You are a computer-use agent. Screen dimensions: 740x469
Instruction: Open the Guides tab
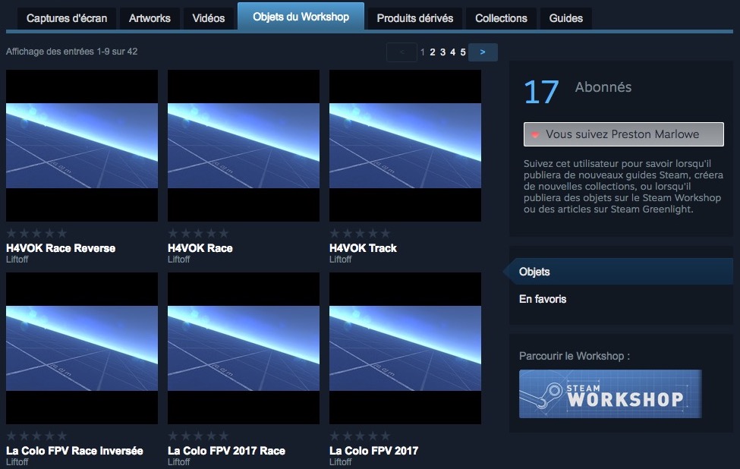[x=566, y=18]
